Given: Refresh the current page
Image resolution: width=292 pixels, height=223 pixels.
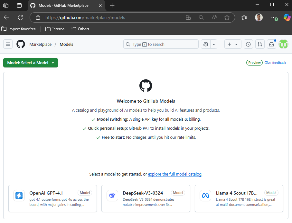Looking at the screenshot, I should [21, 17].
